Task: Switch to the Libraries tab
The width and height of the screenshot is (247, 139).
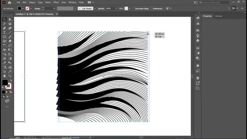Action: coord(218,16)
